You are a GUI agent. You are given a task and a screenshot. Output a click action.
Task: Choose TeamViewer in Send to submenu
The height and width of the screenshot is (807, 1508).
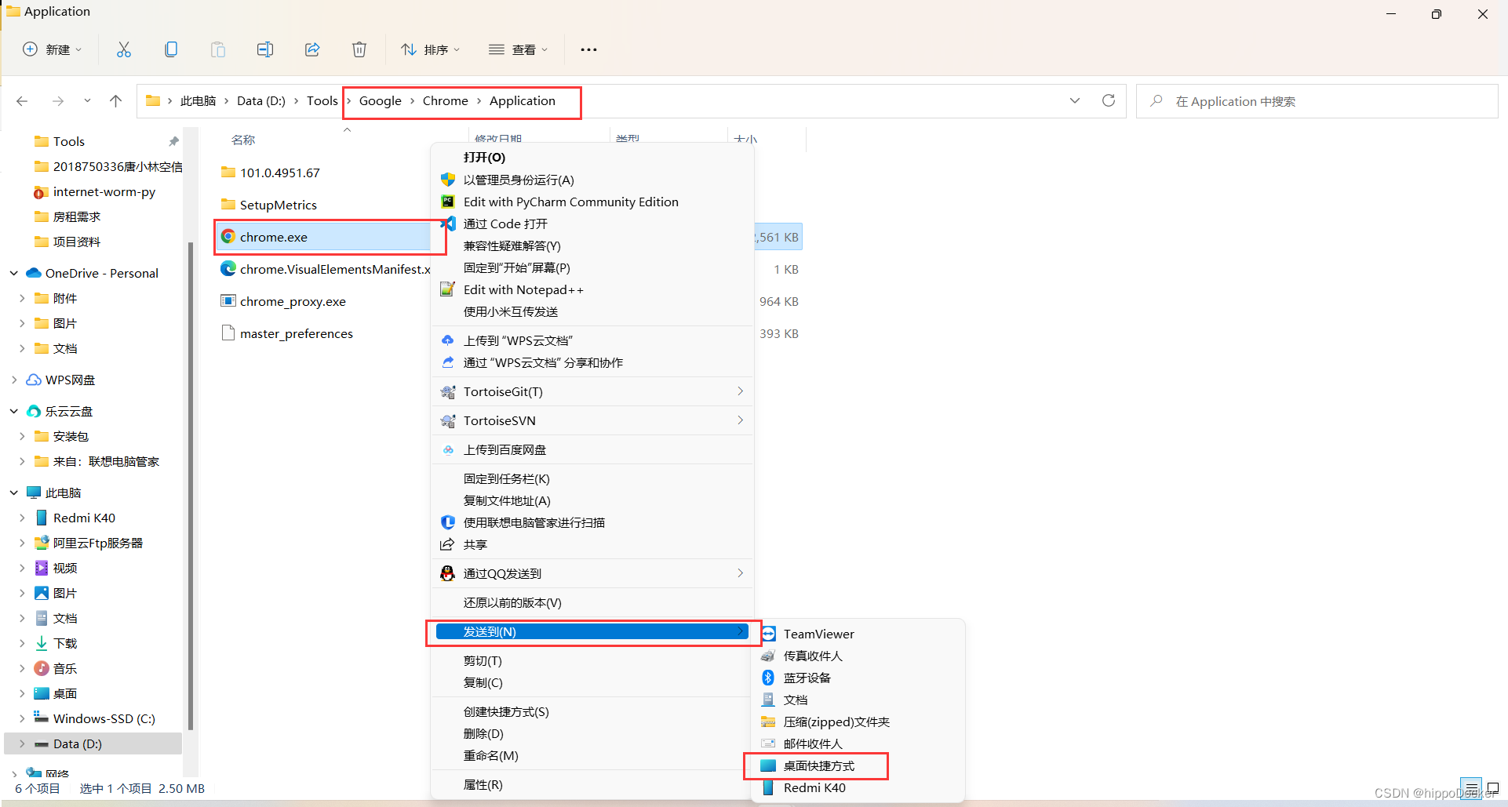pyautogui.click(x=818, y=634)
